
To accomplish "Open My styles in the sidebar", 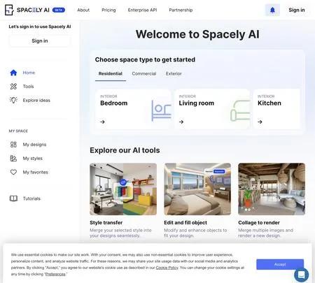I will (x=33, y=159).
